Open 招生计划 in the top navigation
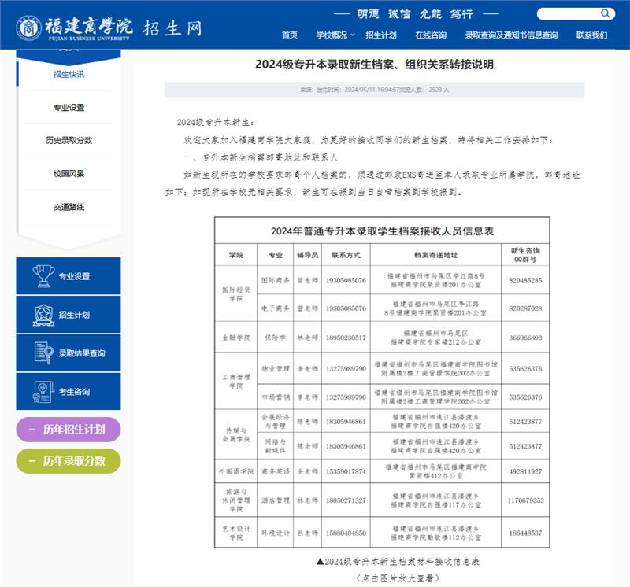 [x=381, y=35]
